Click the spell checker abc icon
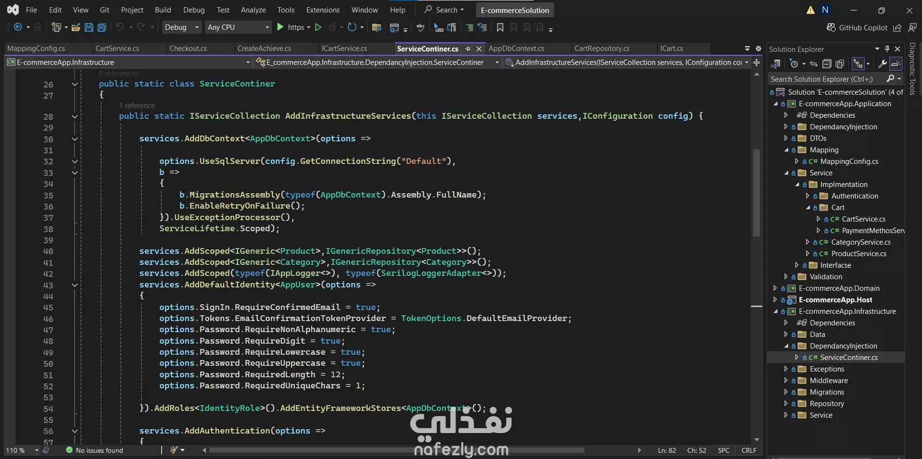 pos(420,27)
